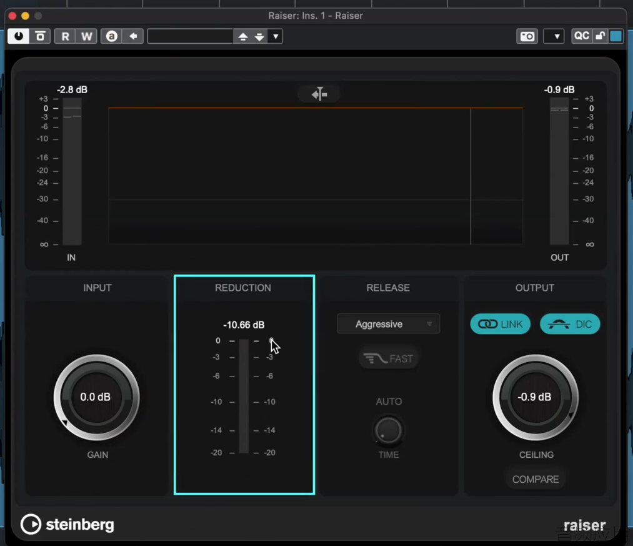
Task: Click the -0.9 dB output peak value
Action: tap(559, 89)
